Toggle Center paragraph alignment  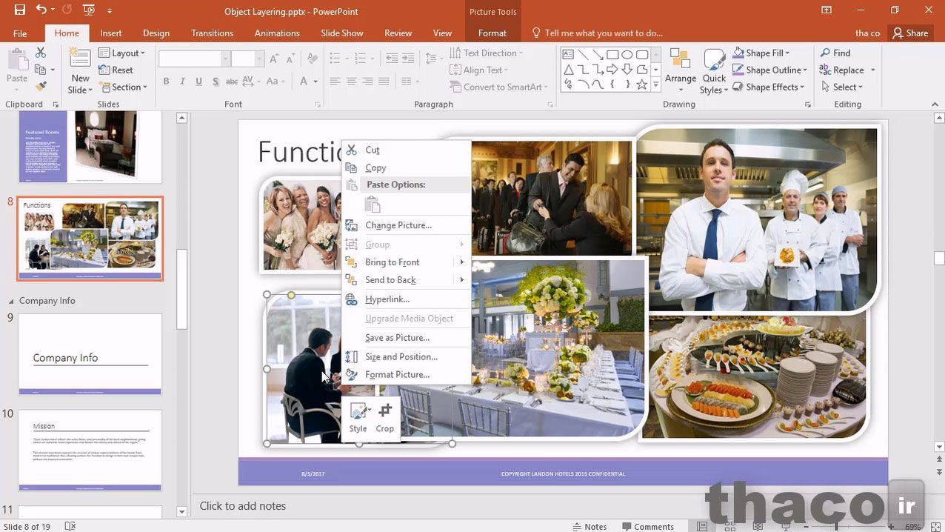click(x=351, y=82)
